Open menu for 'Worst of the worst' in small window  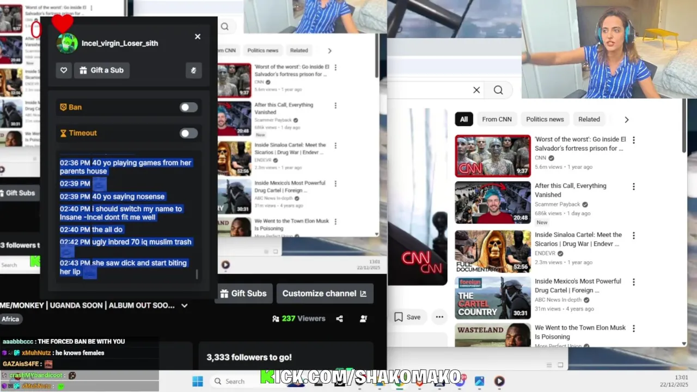pos(335,68)
